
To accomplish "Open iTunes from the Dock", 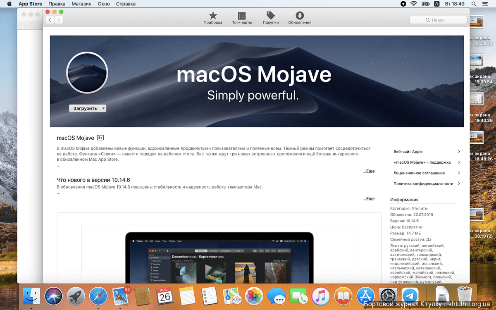I will click(x=321, y=296).
